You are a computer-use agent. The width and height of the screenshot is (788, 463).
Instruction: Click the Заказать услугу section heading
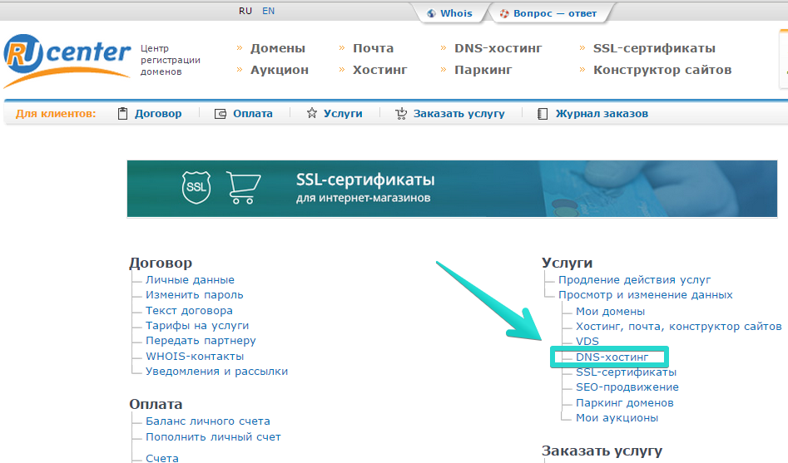pos(602,451)
